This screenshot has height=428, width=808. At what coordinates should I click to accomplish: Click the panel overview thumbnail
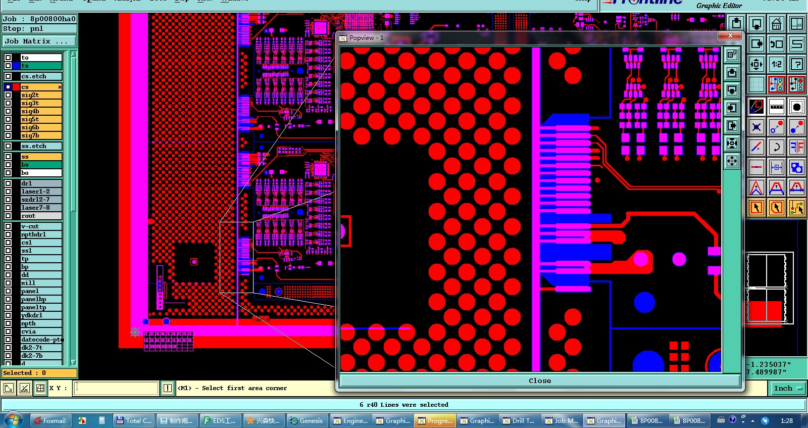(770, 288)
